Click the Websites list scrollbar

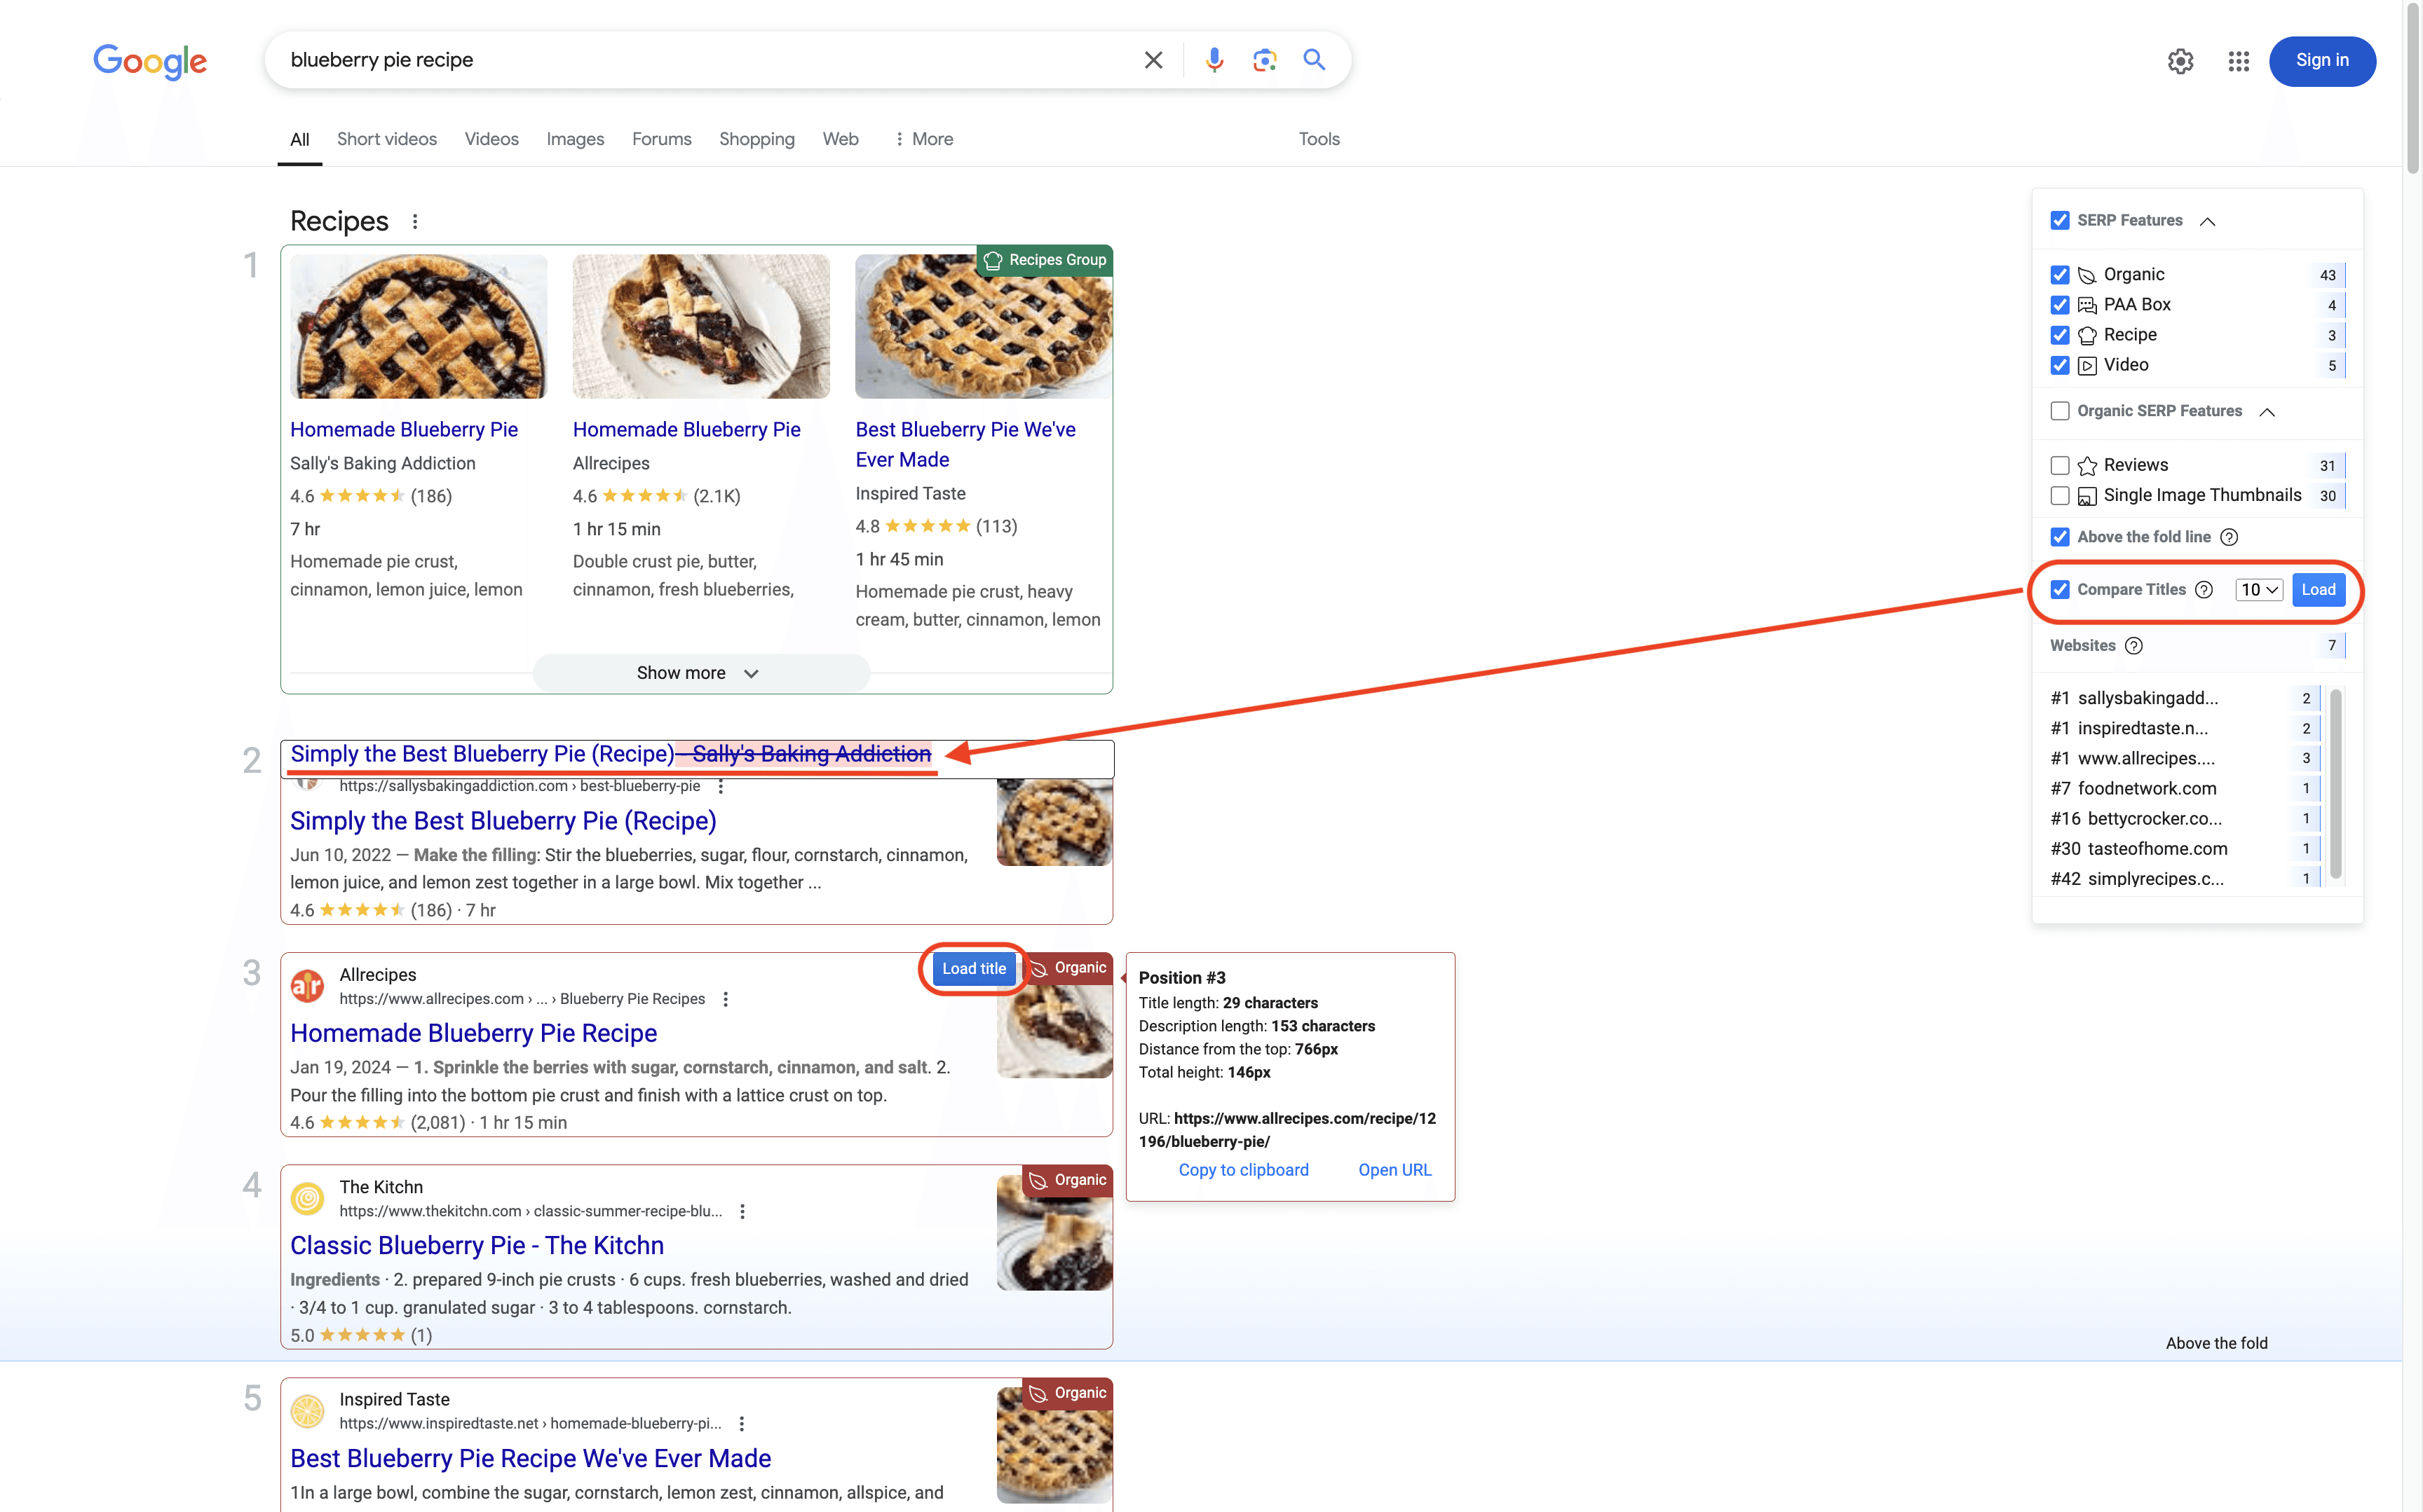pyautogui.click(x=2336, y=784)
